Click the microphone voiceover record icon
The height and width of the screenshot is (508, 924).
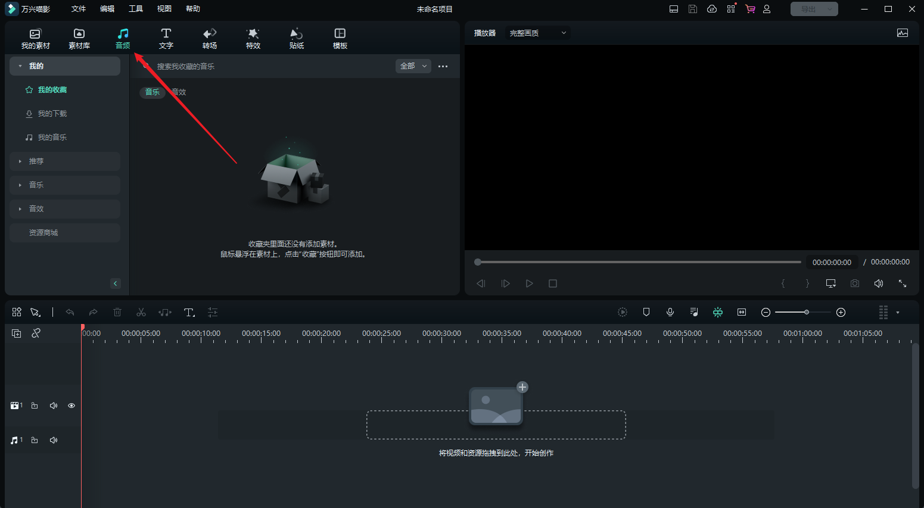pos(670,312)
